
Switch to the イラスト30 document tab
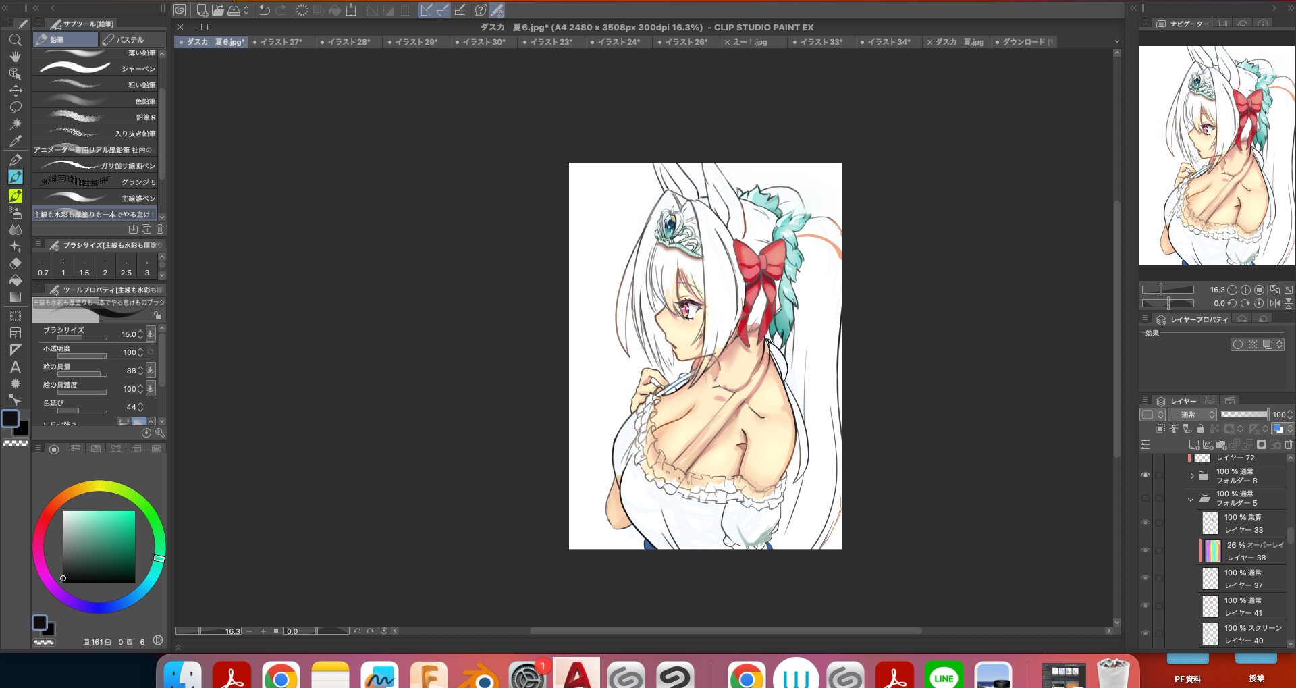tap(483, 42)
